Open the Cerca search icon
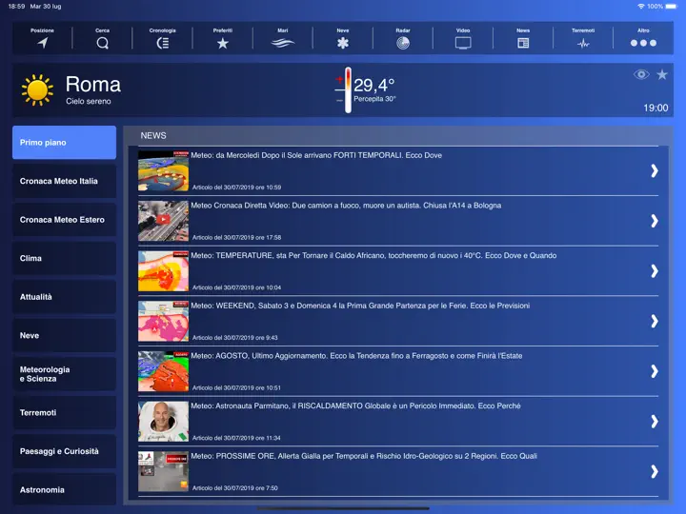The width and height of the screenshot is (686, 514). point(102,43)
